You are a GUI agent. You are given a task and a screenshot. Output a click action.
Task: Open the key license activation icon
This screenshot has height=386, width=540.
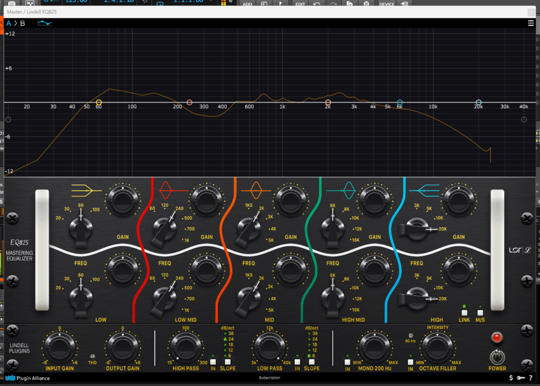(x=521, y=378)
